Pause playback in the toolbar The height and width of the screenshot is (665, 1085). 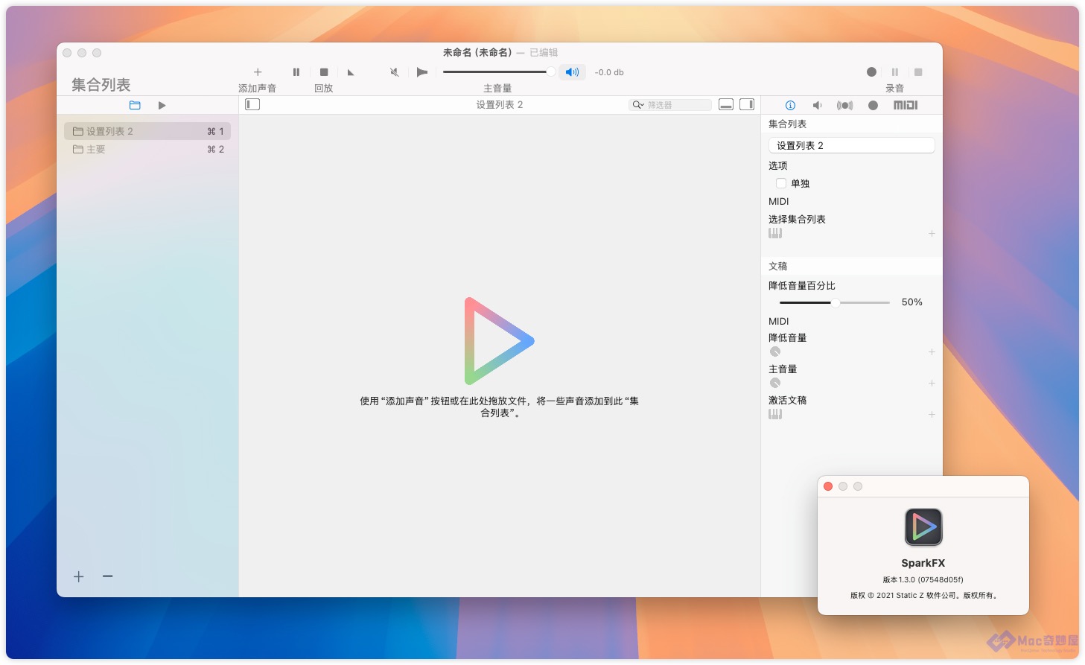296,72
